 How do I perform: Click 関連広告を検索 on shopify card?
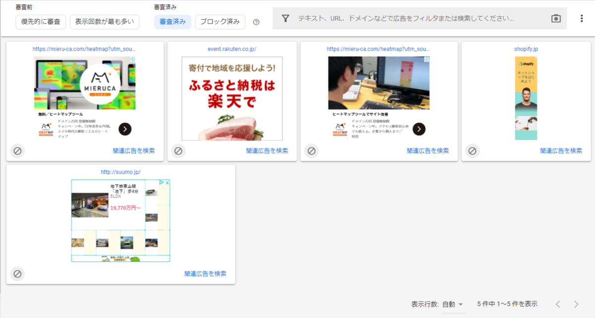(x=561, y=151)
